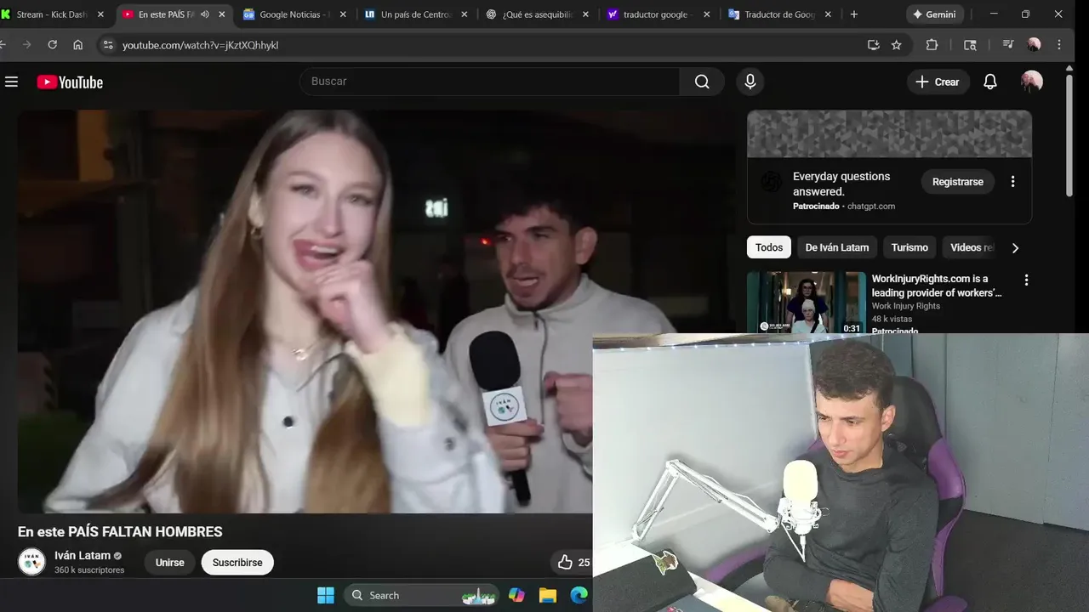1089x612 pixels.
Task: Launch Copilot from the taskbar
Action: (x=516, y=595)
